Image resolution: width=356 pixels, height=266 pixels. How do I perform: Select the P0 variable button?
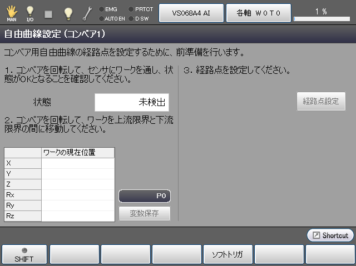[x=145, y=197]
